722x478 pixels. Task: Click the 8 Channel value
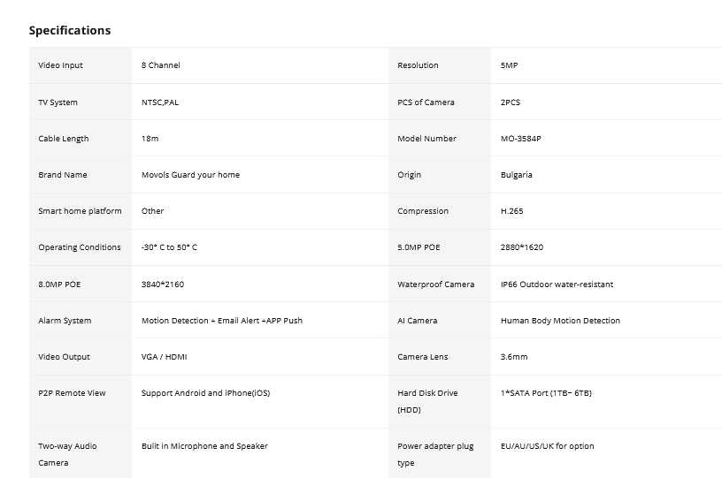pos(161,65)
